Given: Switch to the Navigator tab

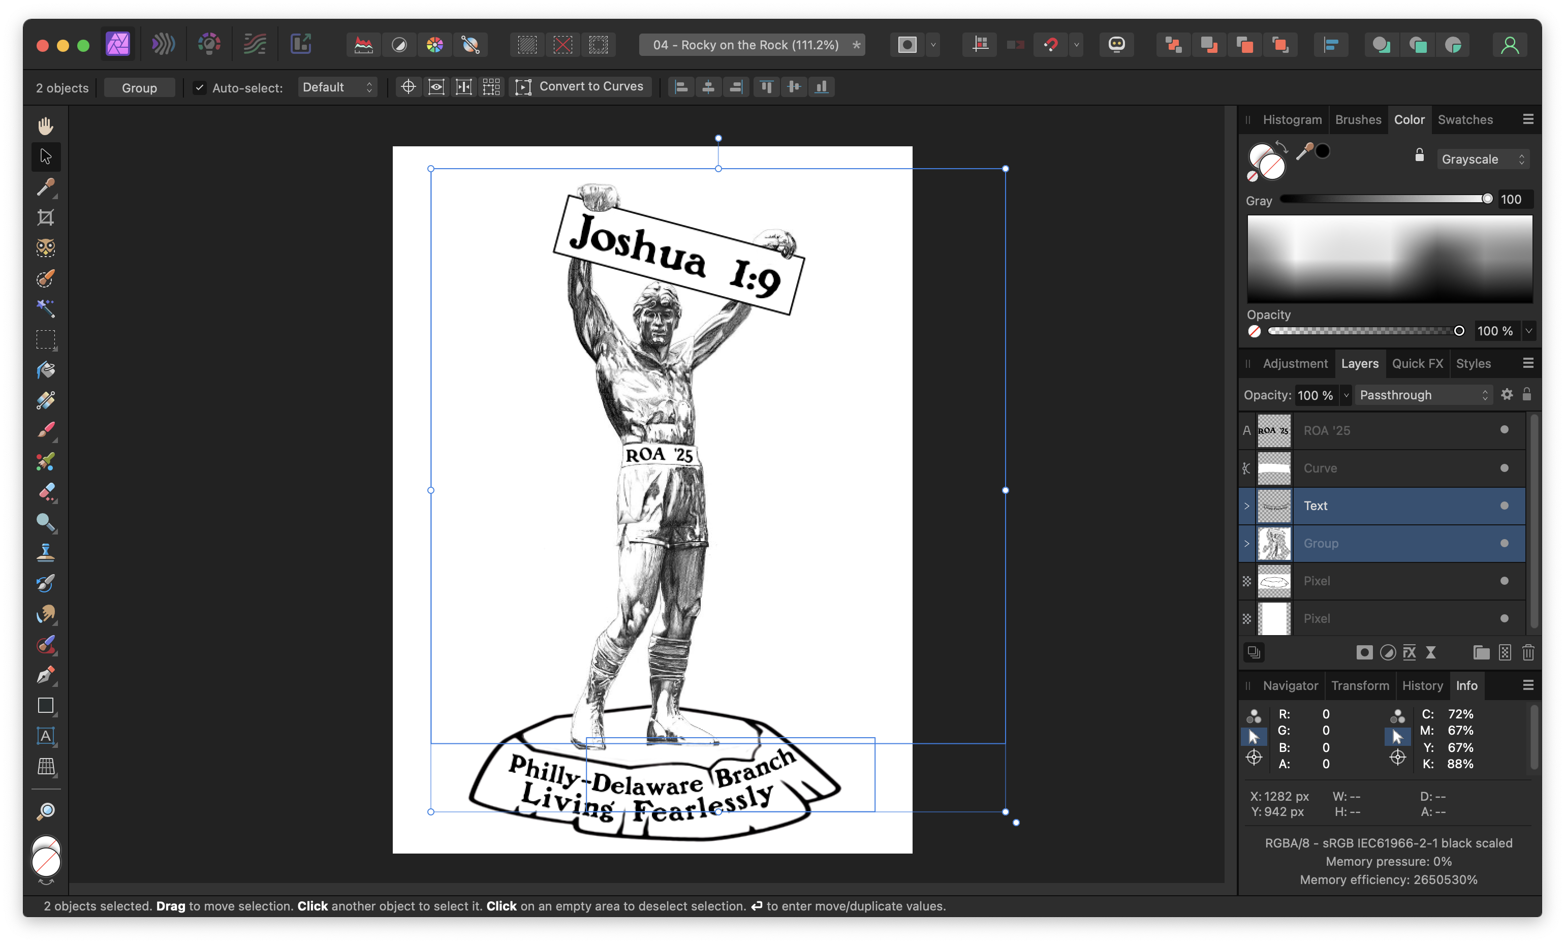Looking at the screenshot, I should [x=1290, y=685].
